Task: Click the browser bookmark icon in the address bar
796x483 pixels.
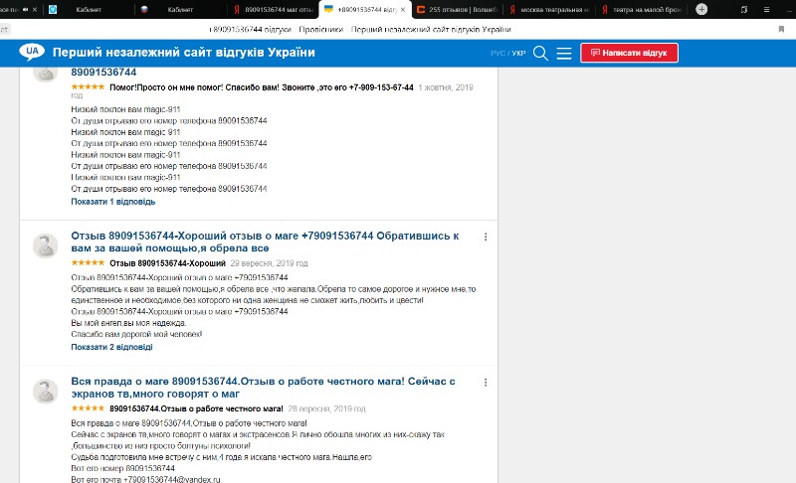Action: [781, 30]
